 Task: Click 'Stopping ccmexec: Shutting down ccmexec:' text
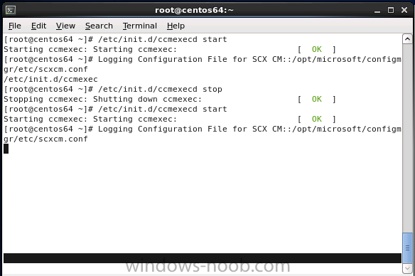(x=103, y=99)
